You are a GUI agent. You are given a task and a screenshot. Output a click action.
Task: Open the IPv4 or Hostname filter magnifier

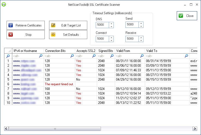[41, 56]
